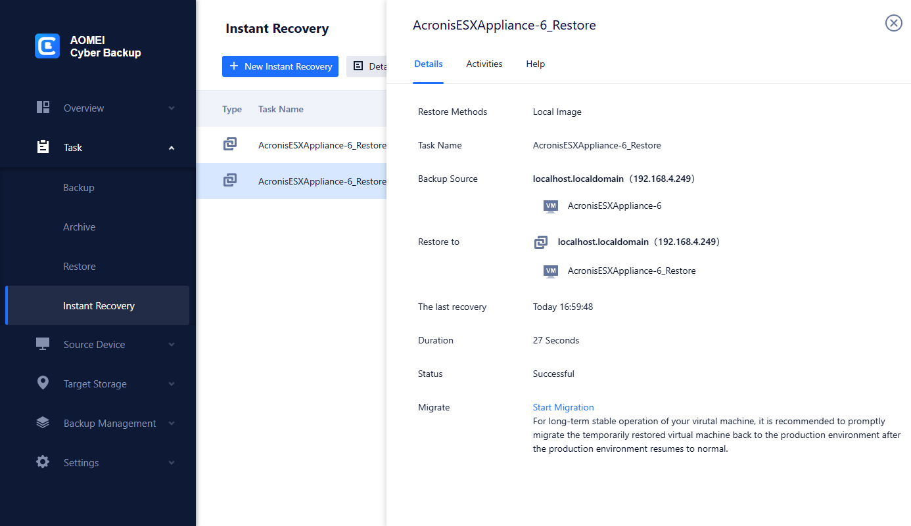
Task: Expand the Overview menu chevron
Action: click(x=172, y=108)
